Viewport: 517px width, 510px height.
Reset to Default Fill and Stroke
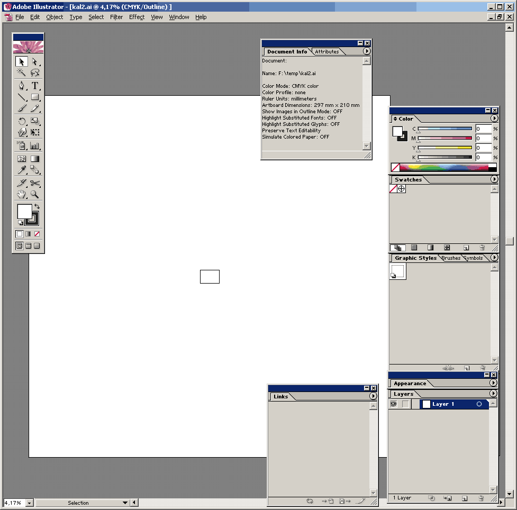coord(20,223)
